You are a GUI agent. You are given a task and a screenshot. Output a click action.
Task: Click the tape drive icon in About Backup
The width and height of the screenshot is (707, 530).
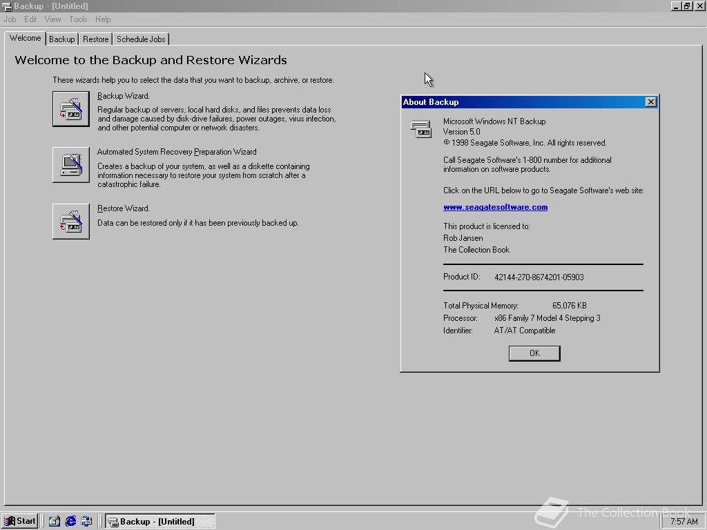(420, 129)
